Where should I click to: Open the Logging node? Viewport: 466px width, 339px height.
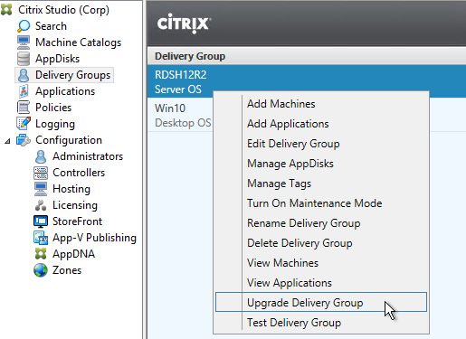(x=55, y=124)
